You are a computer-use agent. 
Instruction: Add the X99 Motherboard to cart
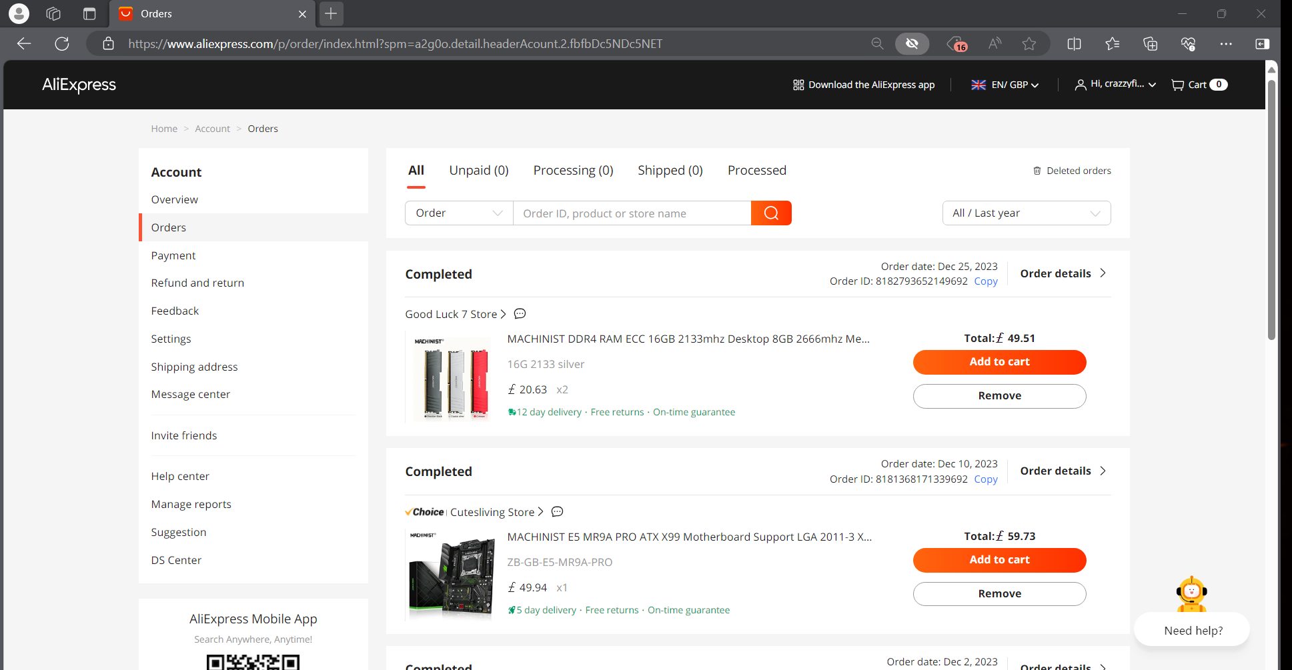tap(999, 560)
